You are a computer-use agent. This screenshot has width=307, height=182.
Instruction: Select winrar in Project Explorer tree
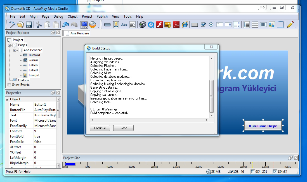pyautogui.click(x=34, y=60)
